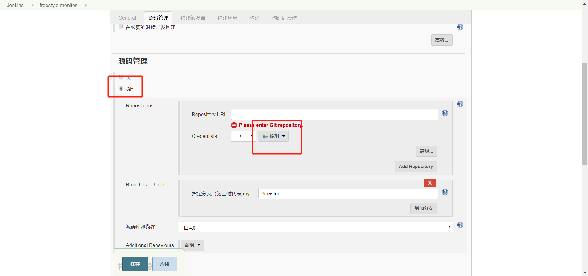Select the Git radio button

coord(121,88)
